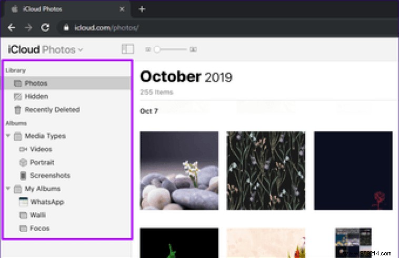
Task: Open the Screenshots album
Action: [x=49, y=176]
